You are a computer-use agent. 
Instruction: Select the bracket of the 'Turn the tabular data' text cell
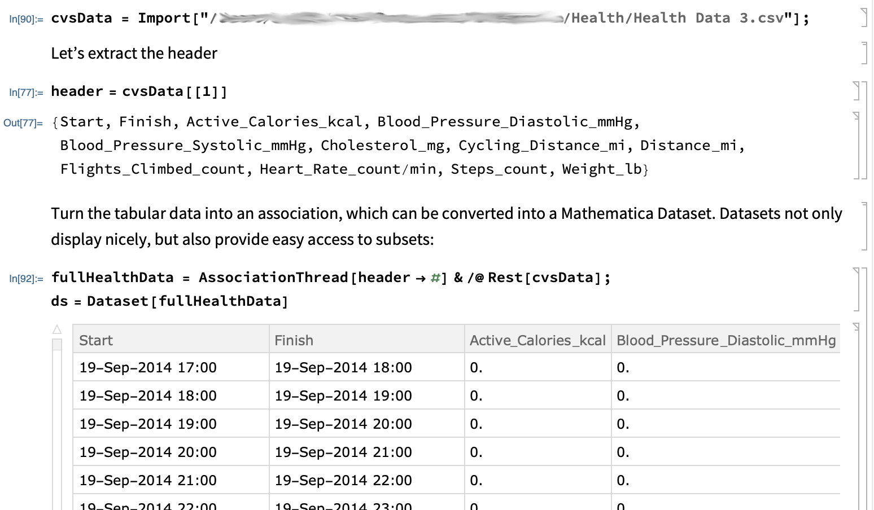click(864, 226)
